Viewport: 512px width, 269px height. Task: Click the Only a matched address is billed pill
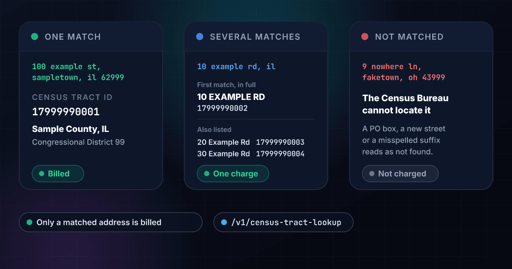pyautogui.click(x=111, y=222)
